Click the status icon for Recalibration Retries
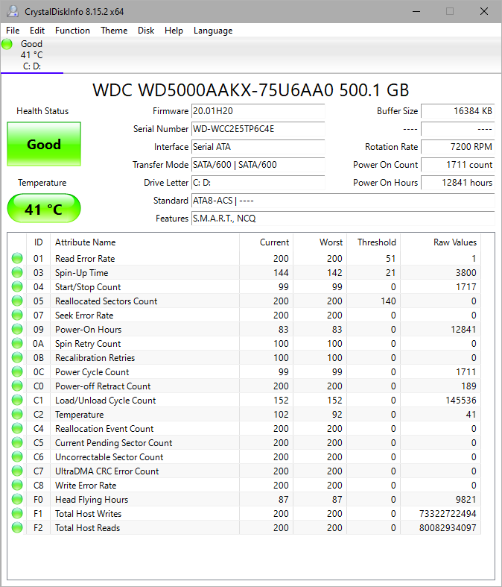The image size is (502, 587). [17, 357]
